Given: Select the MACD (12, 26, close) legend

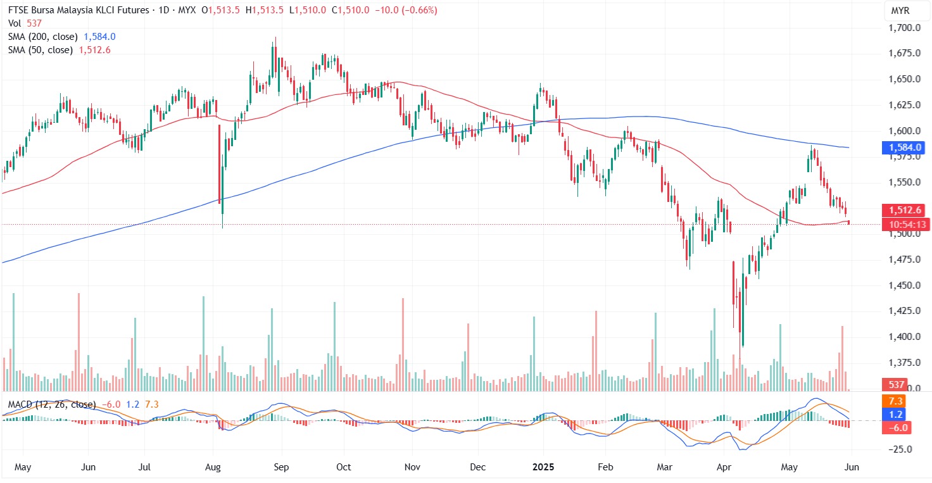Looking at the screenshot, I should click(52, 404).
